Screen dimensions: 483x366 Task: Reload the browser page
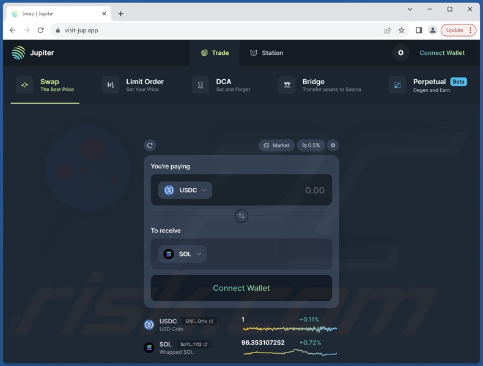point(40,30)
